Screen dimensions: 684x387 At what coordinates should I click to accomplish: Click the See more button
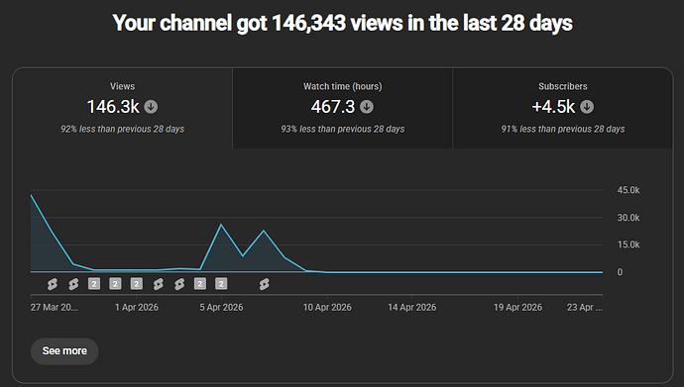[64, 350]
